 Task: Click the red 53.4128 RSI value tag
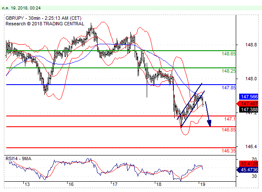tap(249, 164)
